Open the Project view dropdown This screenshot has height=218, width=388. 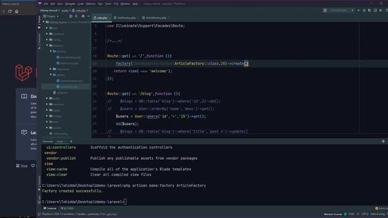pyautogui.click(x=51, y=16)
